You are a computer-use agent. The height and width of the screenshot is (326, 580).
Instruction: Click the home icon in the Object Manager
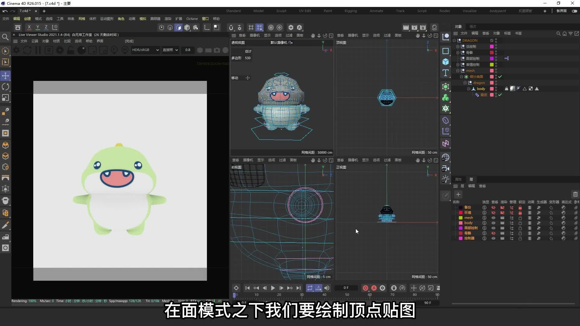[x=565, y=34]
